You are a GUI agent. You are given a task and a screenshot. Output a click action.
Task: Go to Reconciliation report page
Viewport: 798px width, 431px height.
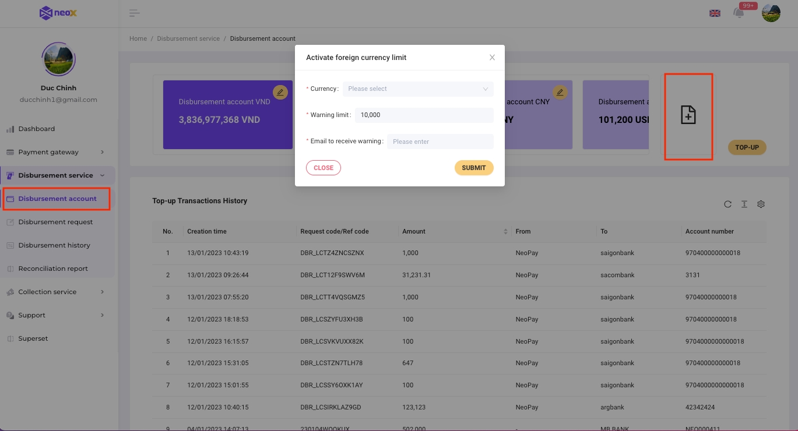click(x=53, y=269)
